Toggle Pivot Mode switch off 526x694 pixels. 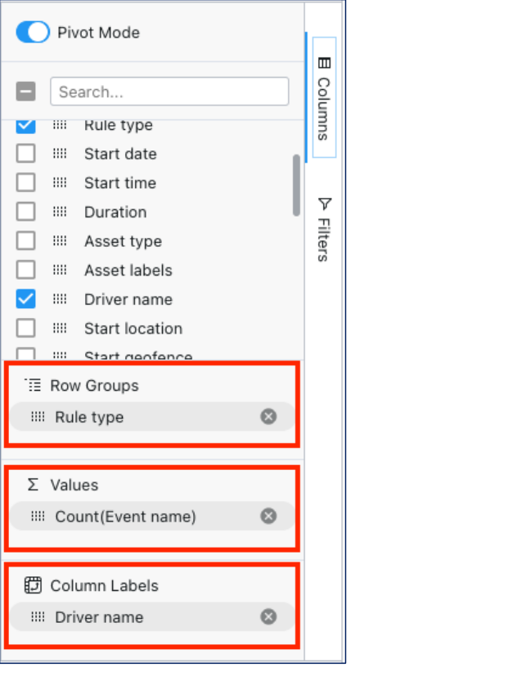pyautogui.click(x=34, y=33)
